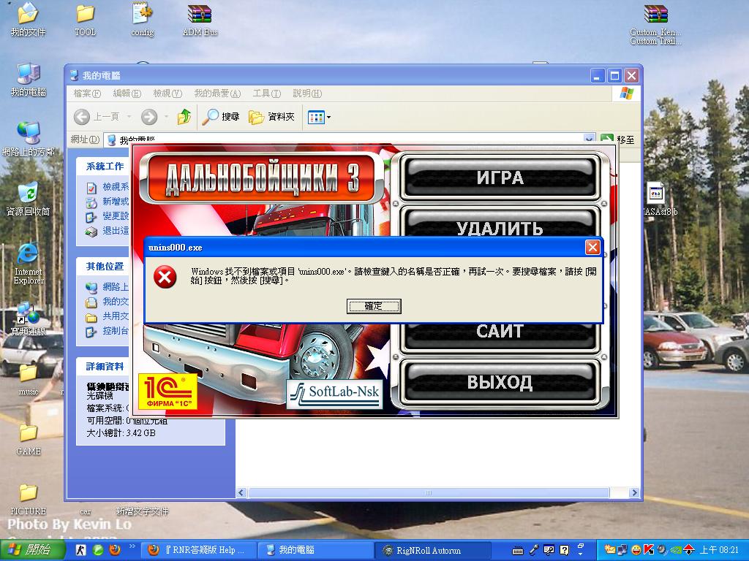Click 共用文件 link in 其他位置 panel

(x=108, y=316)
